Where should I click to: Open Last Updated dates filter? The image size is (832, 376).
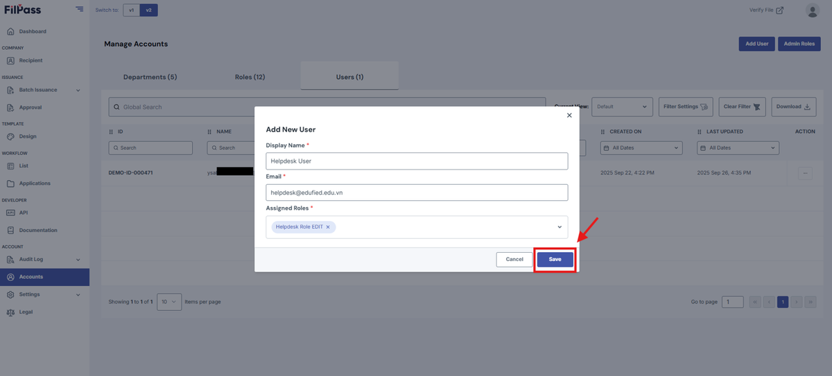[738, 147]
